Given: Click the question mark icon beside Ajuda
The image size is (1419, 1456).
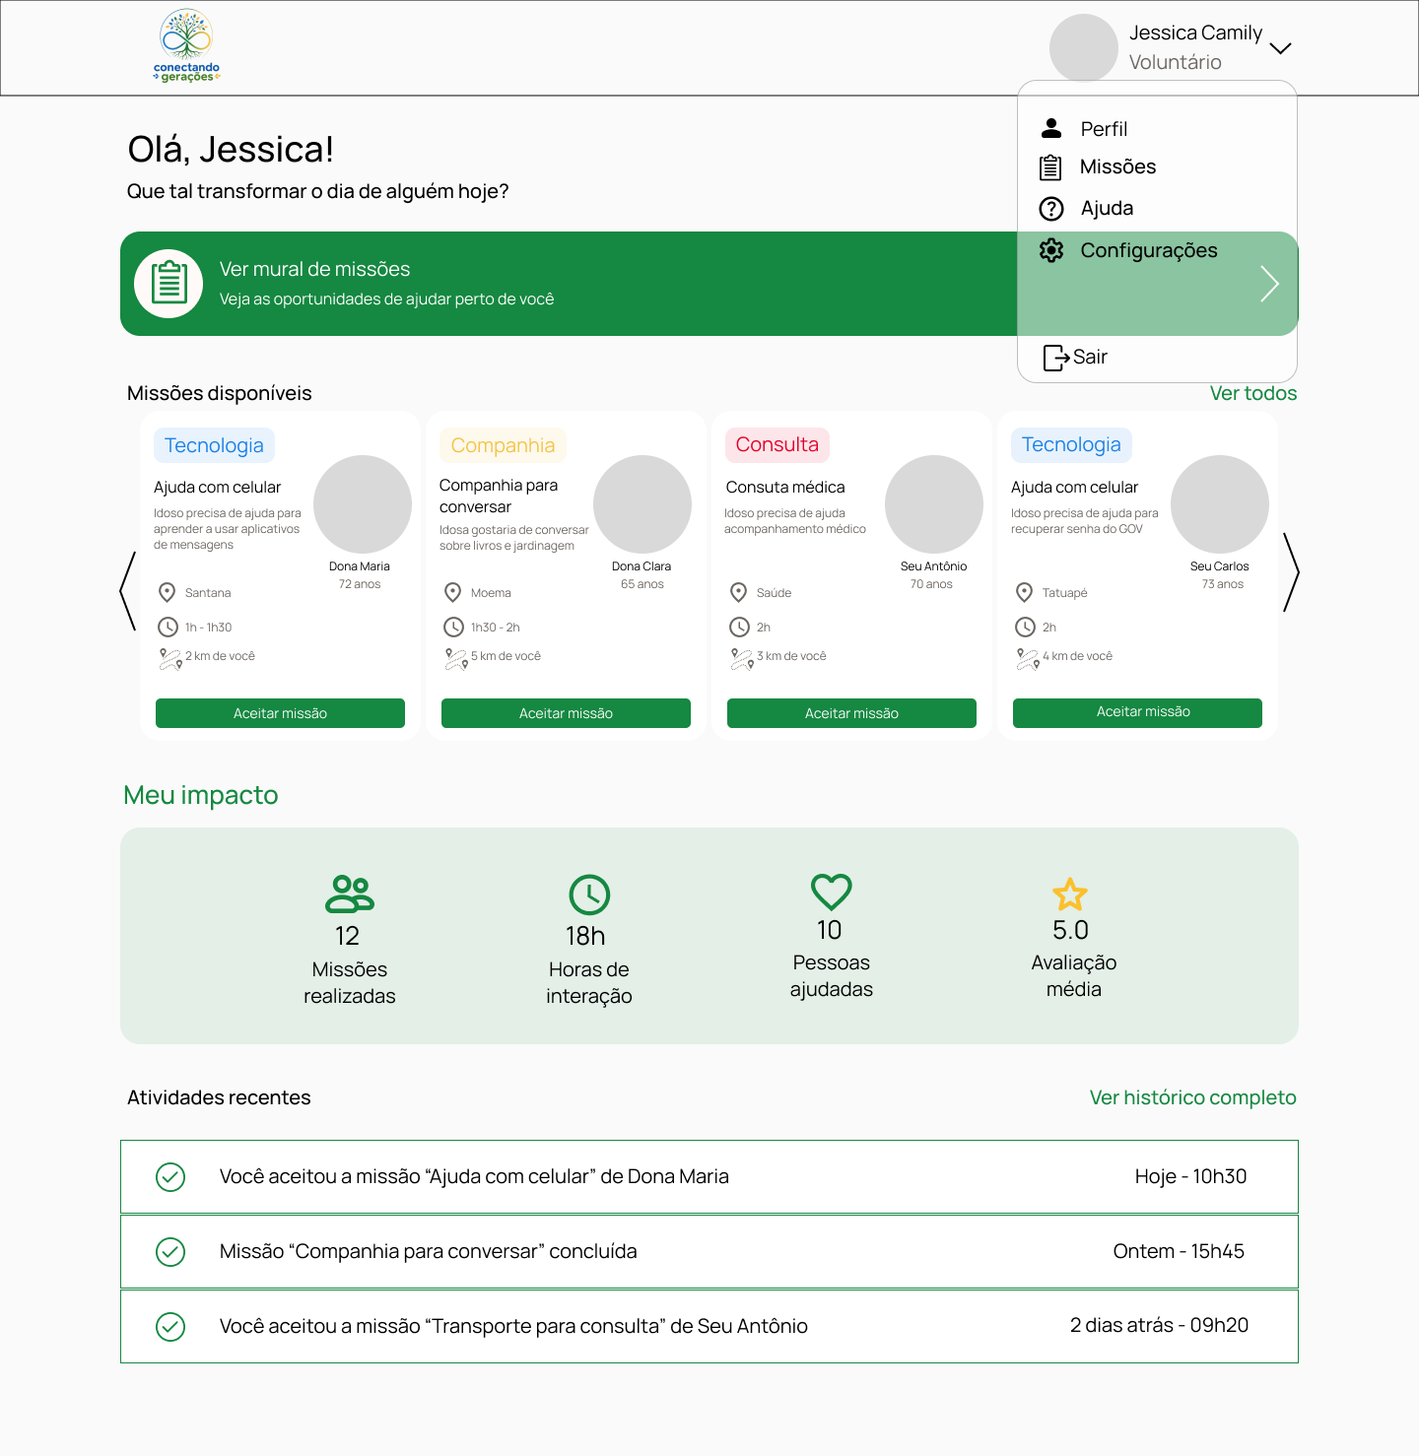Looking at the screenshot, I should click(x=1051, y=209).
